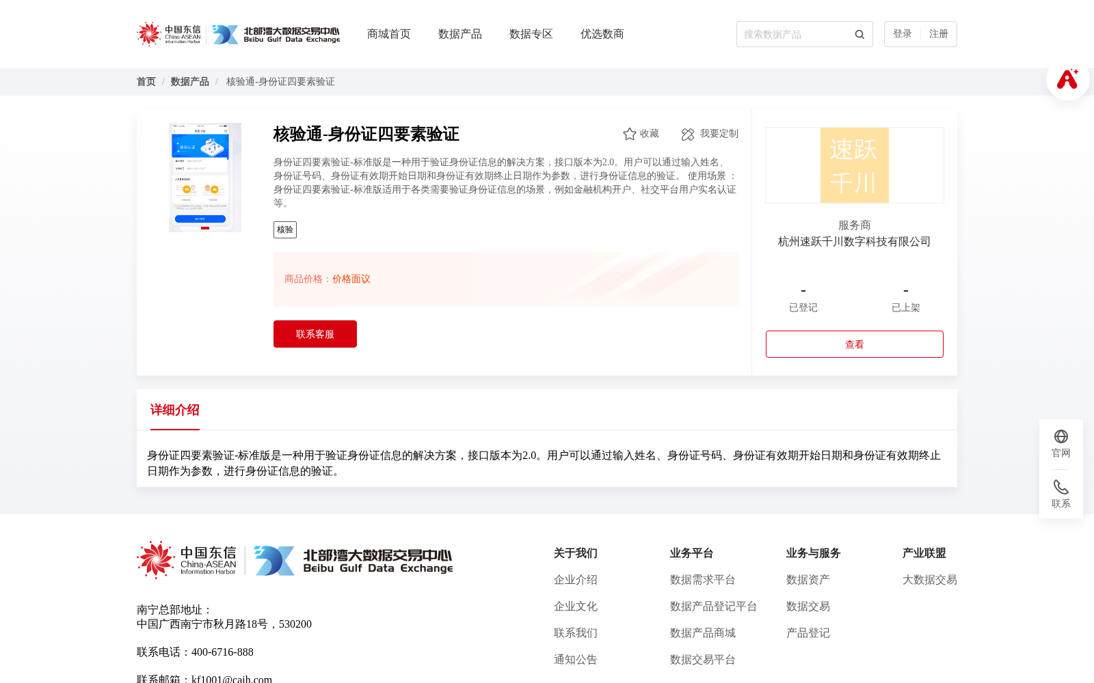Click the product phone screenshot thumbnail
Viewport: 1094px width, 683px height.
[x=205, y=178]
